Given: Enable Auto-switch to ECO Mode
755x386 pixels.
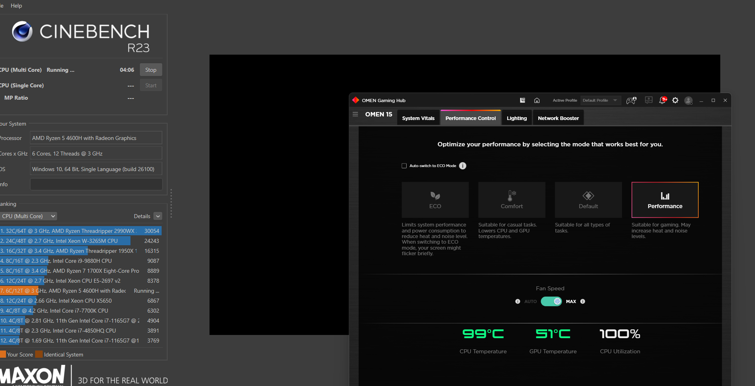Looking at the screenshot, I should tap(404, 165).
